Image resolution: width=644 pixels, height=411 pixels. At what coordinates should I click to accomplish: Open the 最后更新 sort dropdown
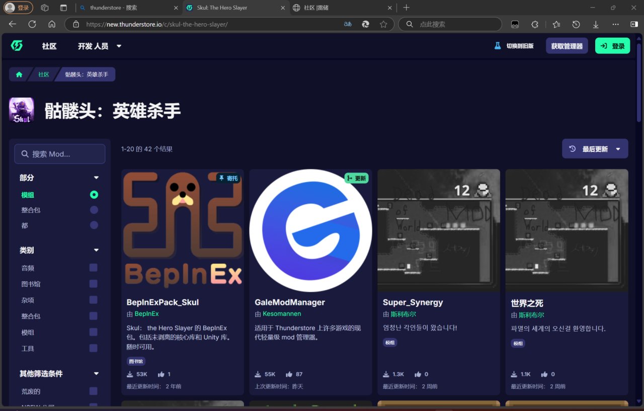[595, 149]
